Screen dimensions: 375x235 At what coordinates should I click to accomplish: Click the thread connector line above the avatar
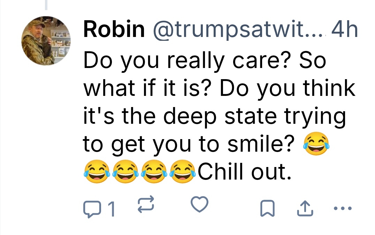point(46,5)
